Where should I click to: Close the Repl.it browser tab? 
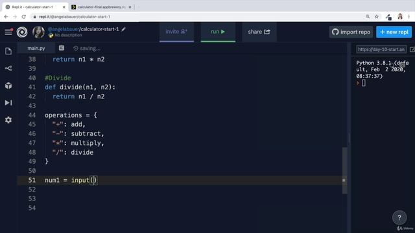point(64,7)
